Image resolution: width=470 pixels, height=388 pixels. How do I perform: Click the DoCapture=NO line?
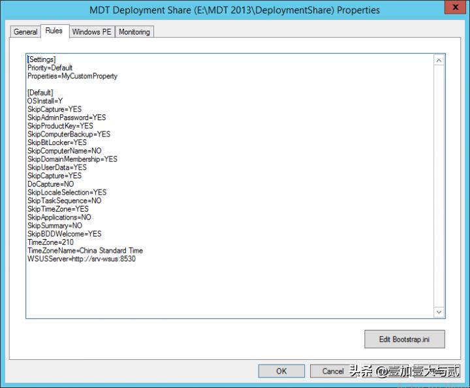click(x=50, y=184)
